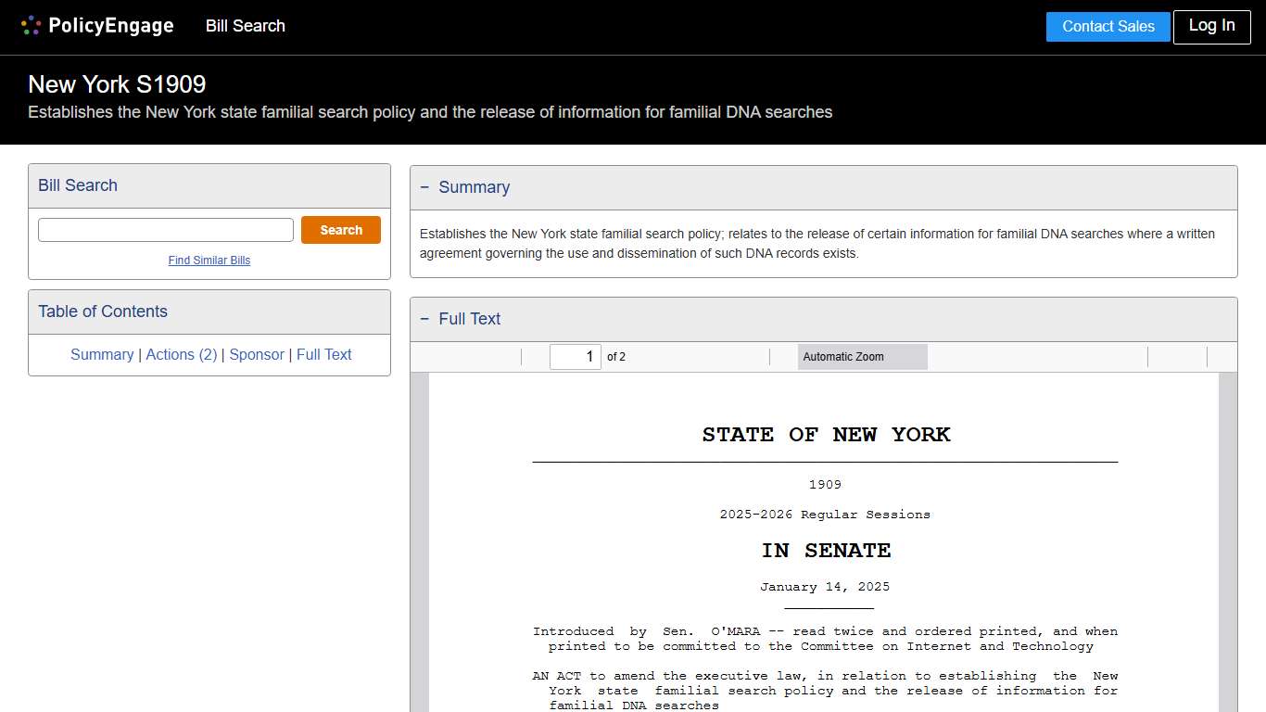
Task: Click the Table of Contents panel header
Action: pos(102,311)
